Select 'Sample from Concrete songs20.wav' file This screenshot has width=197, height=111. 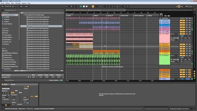point(39,62)
